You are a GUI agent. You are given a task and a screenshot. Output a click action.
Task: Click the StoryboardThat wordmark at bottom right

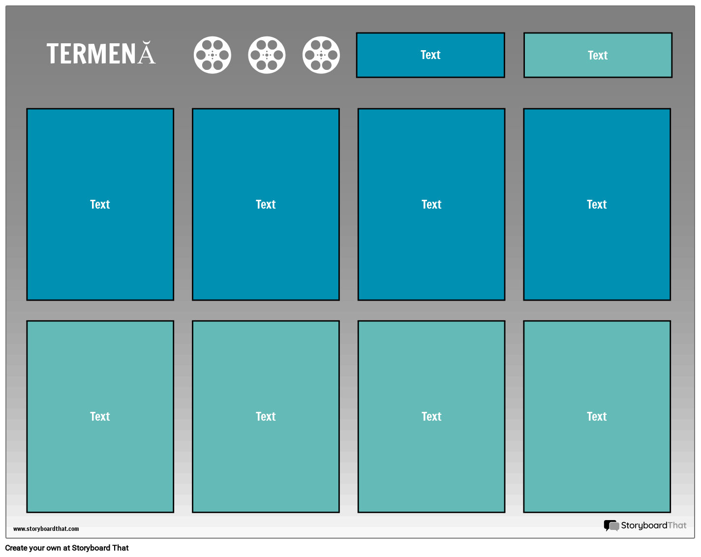point(654,526)
